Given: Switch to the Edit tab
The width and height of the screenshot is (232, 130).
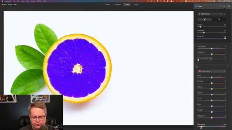Looking at the screenshot, I should click(127, 4).
